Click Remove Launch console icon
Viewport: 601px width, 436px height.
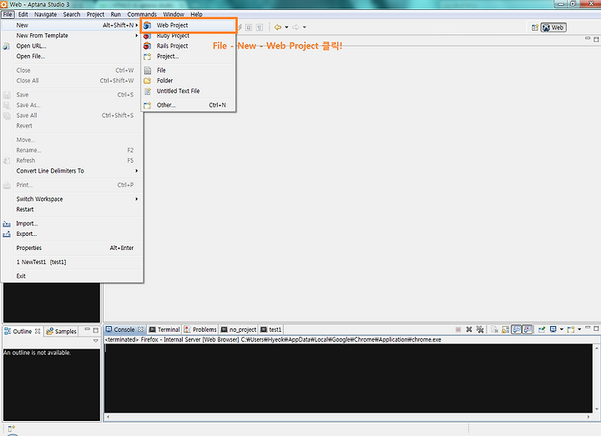coord(469,329)
